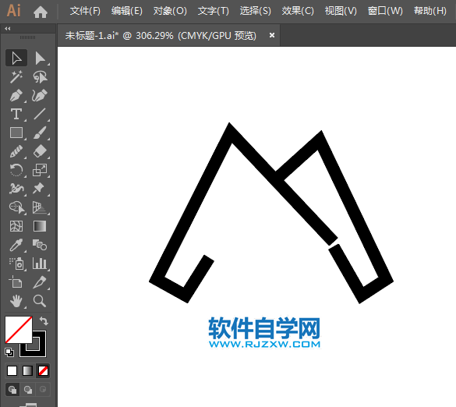The height and width of the screenshot is (407, 456).
Task: Select the Perspective Grid tool
Action: pyautogui.click(x=40, y=207)
